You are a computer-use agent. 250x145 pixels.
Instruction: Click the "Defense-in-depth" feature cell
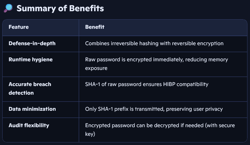(x=32, y=43)
